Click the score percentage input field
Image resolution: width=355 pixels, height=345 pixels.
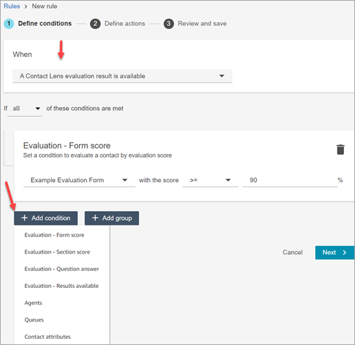pyautogui.click(x=290, y=180)
